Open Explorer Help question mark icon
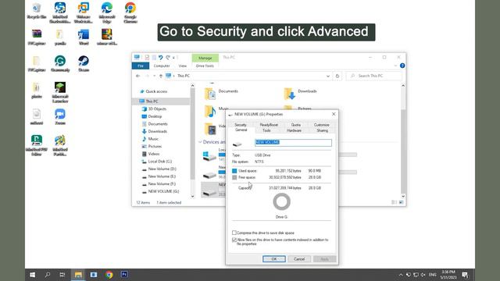The height and width of the screenshot is (281, 500). pyautogui.click(x=402, y=66)
